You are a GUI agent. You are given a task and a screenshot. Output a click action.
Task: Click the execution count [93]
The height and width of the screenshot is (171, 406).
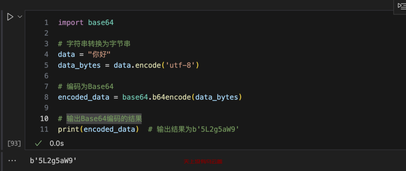[x=14, y=144]
